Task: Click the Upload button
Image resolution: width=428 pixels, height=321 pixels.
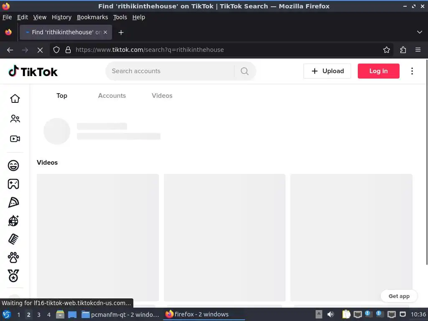Action: coord(327,71)
